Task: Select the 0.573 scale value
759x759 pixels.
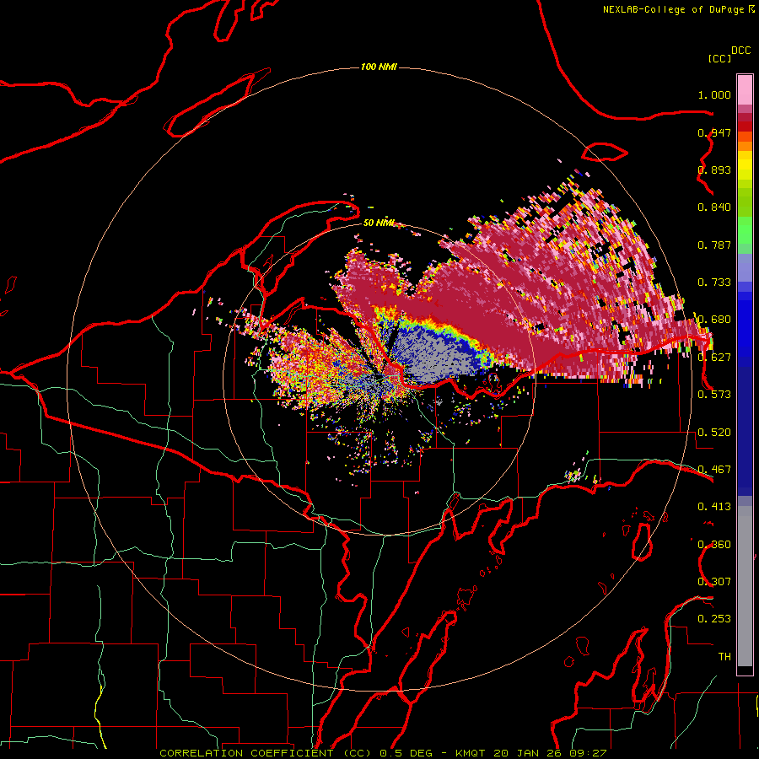Action: pyautogui.click(x=714, y=395)
